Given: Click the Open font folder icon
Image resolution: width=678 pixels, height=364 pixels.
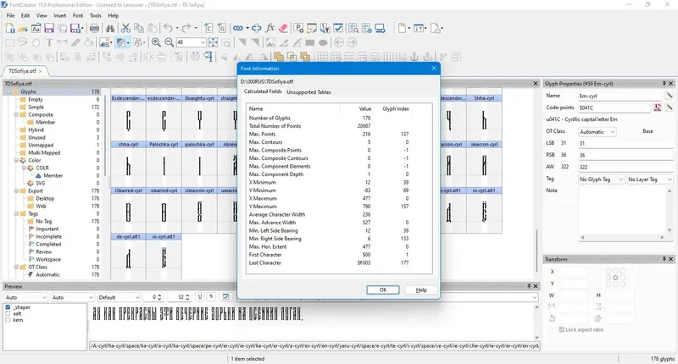Looking at the screenshot, I should [23, 29].
